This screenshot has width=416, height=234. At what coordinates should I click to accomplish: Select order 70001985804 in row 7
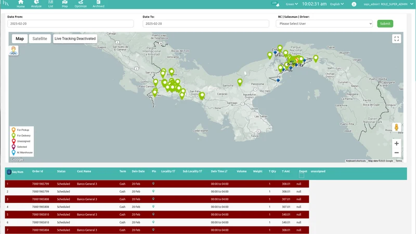[x=41, y=230]
